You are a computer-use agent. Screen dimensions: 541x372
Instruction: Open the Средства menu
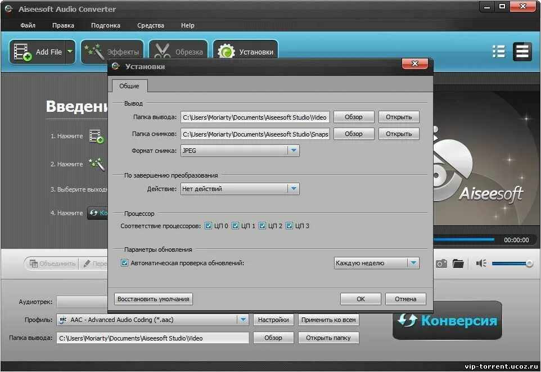tap(150, 25)
